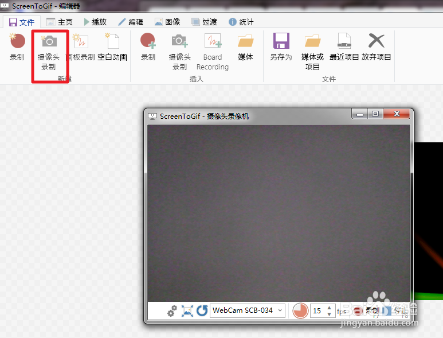This screenshot has width=443, height=338.
Task: Insert a webcam recording (摄像头录制) in 插入 group
Action: click(180, 52)
